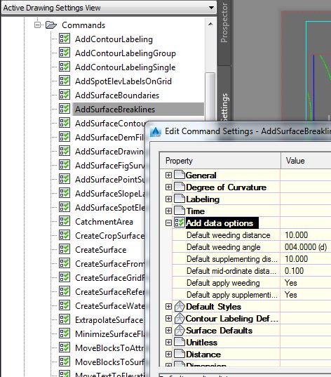
Task: Expand the Unitless property group
Action: (x=168, y=342)
